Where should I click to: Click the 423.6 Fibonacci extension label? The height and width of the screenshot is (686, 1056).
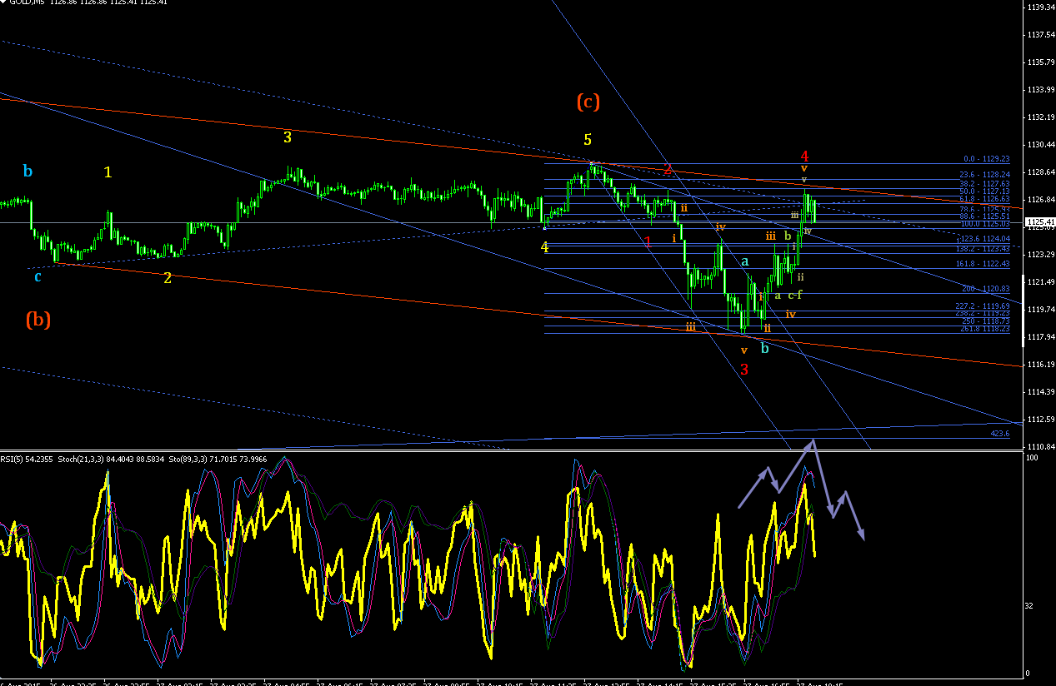click(1000, 434)
